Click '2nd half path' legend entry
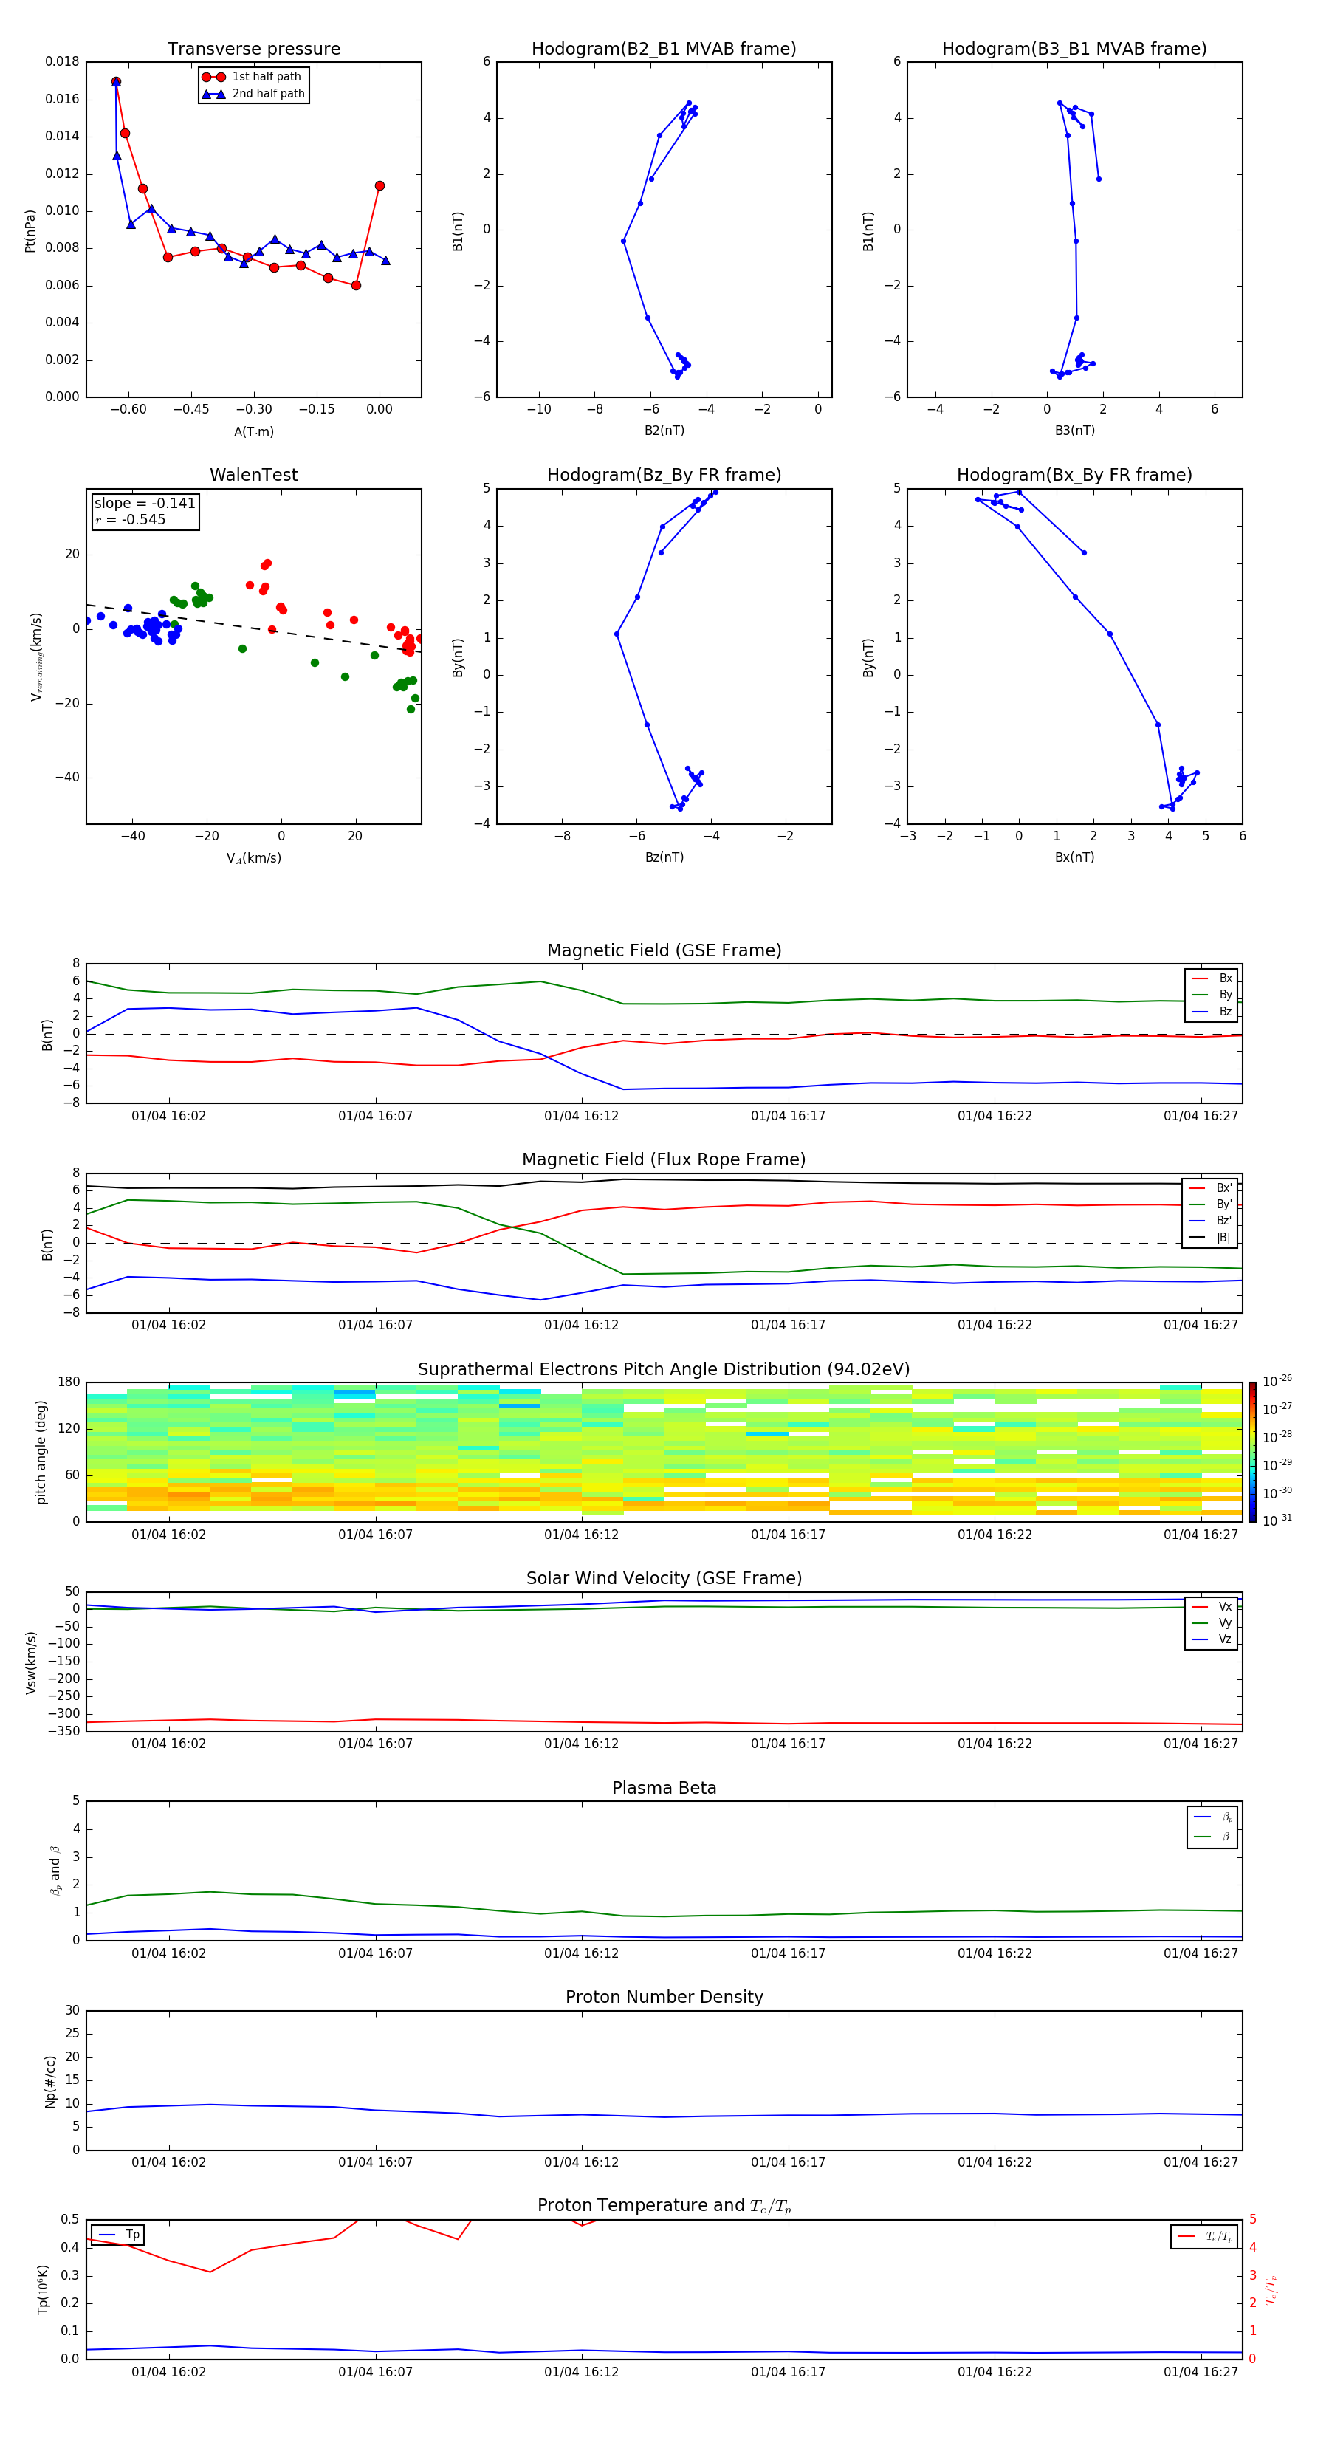The image size is (1329, 2437). [x=253, y=94]
